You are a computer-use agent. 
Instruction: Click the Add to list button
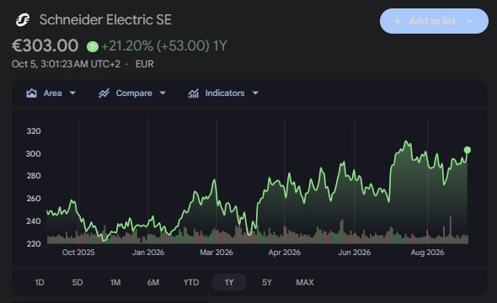pos(434,21)
